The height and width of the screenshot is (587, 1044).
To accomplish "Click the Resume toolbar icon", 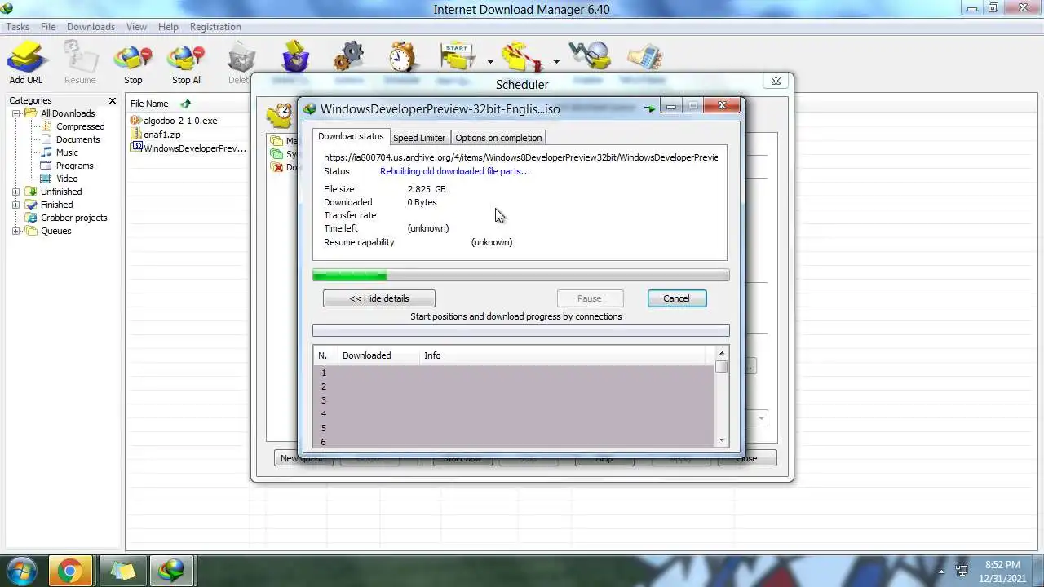I will coord(80,58).
